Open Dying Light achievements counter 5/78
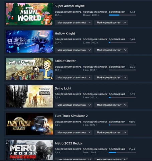152x161 pixels. [133, 94]
